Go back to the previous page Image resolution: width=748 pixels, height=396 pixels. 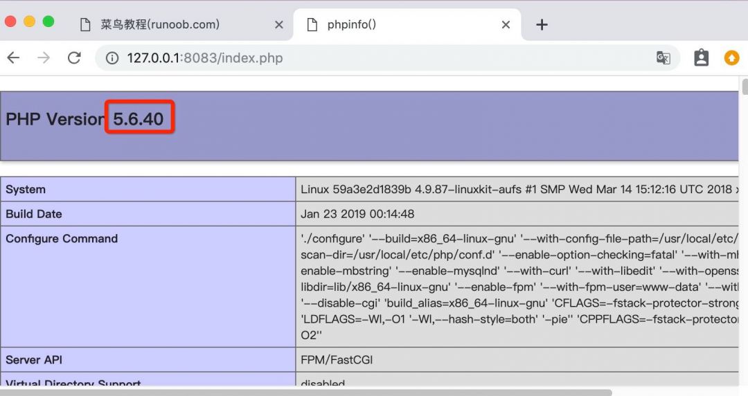point(13,57)
